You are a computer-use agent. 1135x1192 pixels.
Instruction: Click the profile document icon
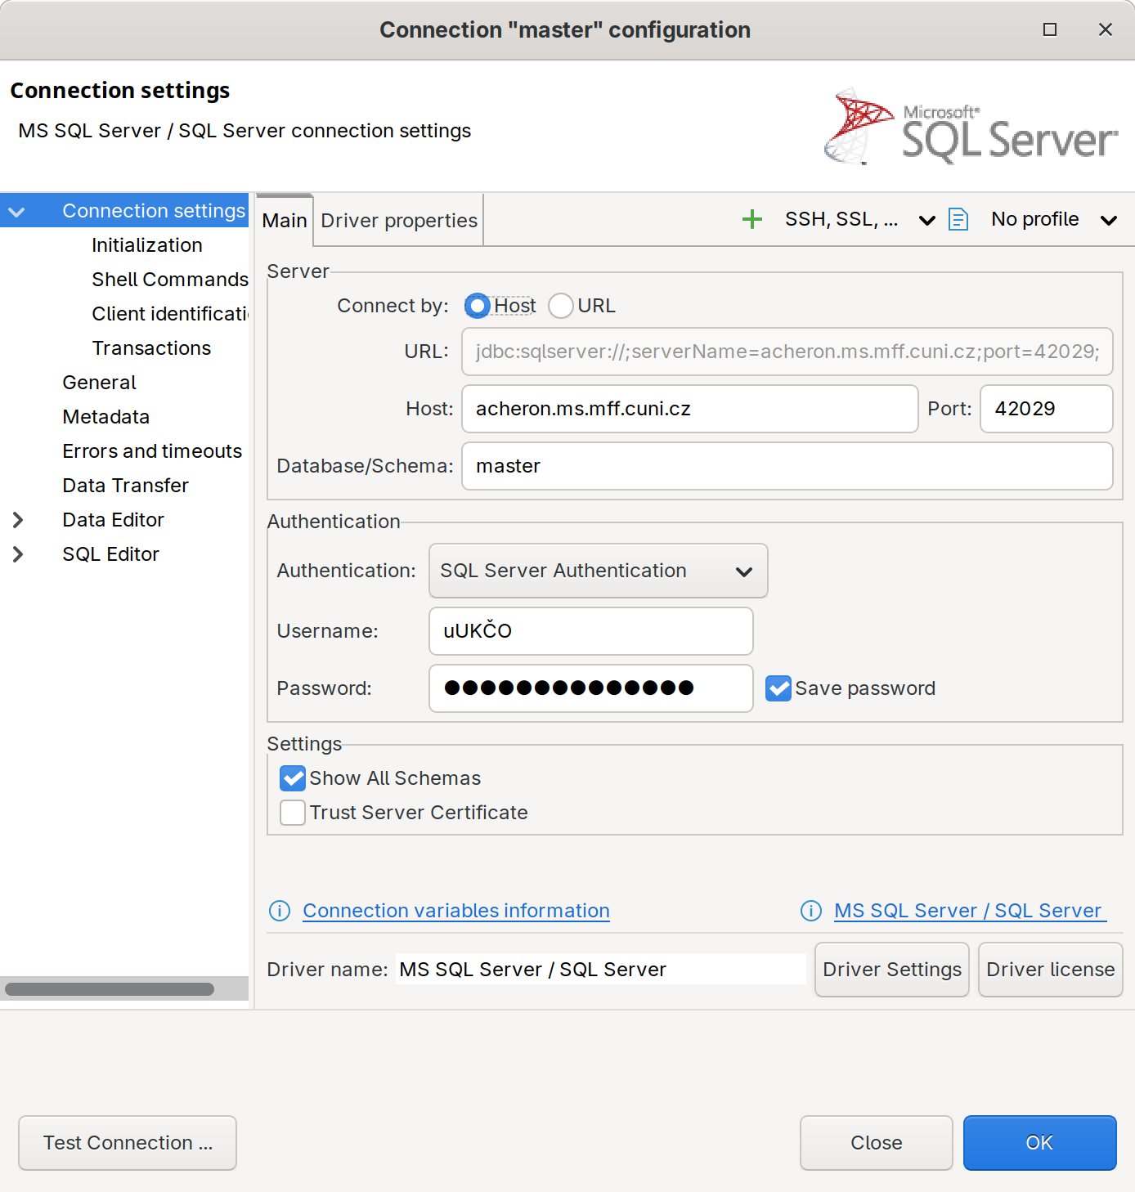coord(958,219)
